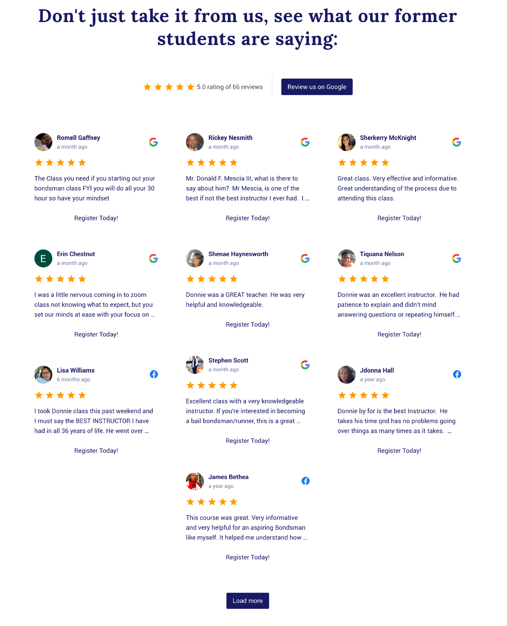Select Register Today under James Bethea's review
The image size is (507, 626).
coord(248,557)
